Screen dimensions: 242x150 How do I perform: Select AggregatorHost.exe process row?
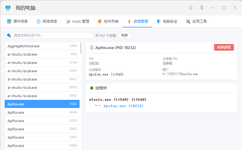42,46
